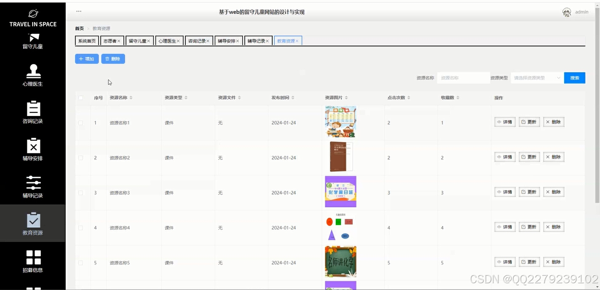Open the 辅导安排 sidebar icon
The height and width of the screenshot is (290, 600).
point(33,145)
